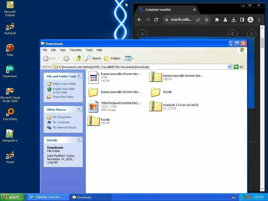The width and height of the screenshot is (268, 201).
Task: Collapse the File and Folder Tasks panel
Action: coord(79,76)
